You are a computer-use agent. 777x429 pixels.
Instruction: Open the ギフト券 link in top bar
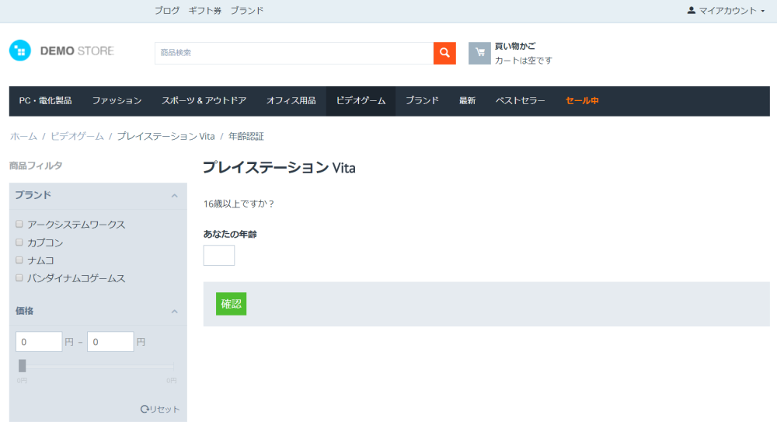click(204, 10)
